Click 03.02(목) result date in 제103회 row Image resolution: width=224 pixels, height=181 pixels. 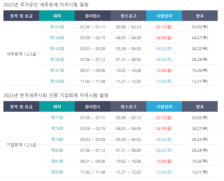[x=200, y=27]
